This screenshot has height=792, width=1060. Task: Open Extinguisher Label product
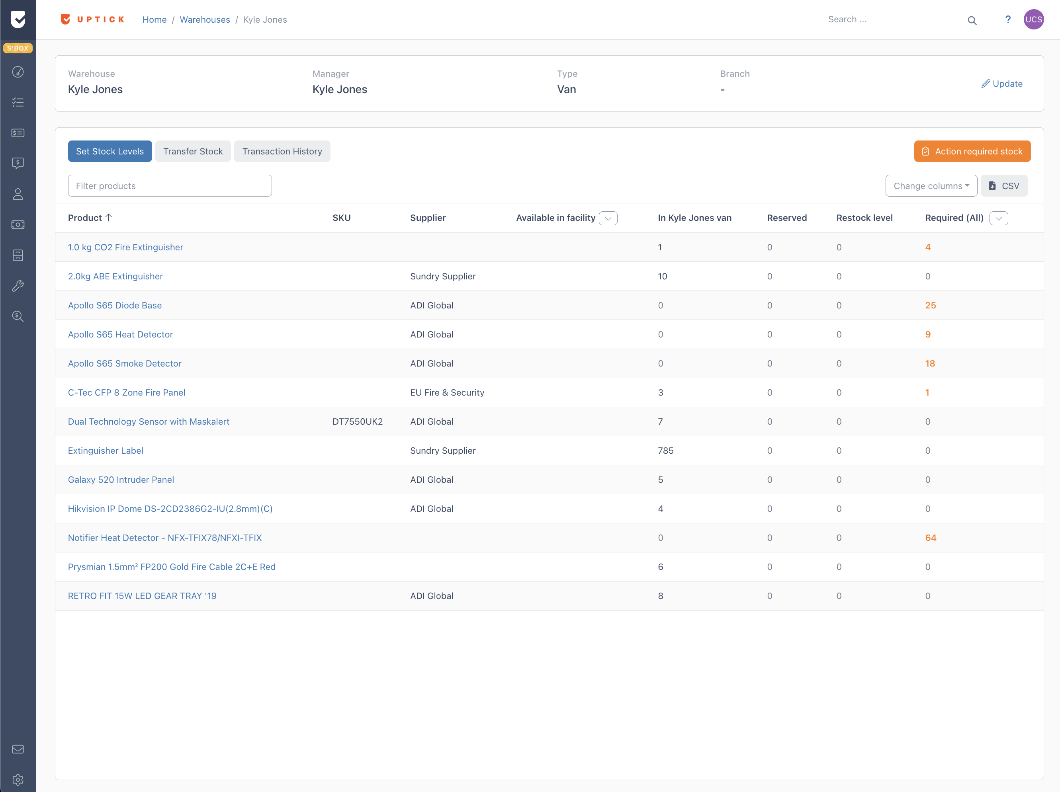pos(106,451)
